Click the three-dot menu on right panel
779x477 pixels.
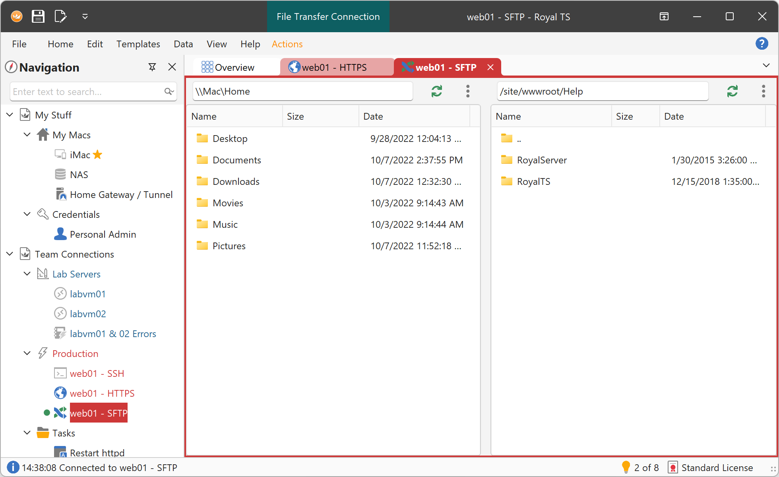pyautogui.click(x=763, y=91)
